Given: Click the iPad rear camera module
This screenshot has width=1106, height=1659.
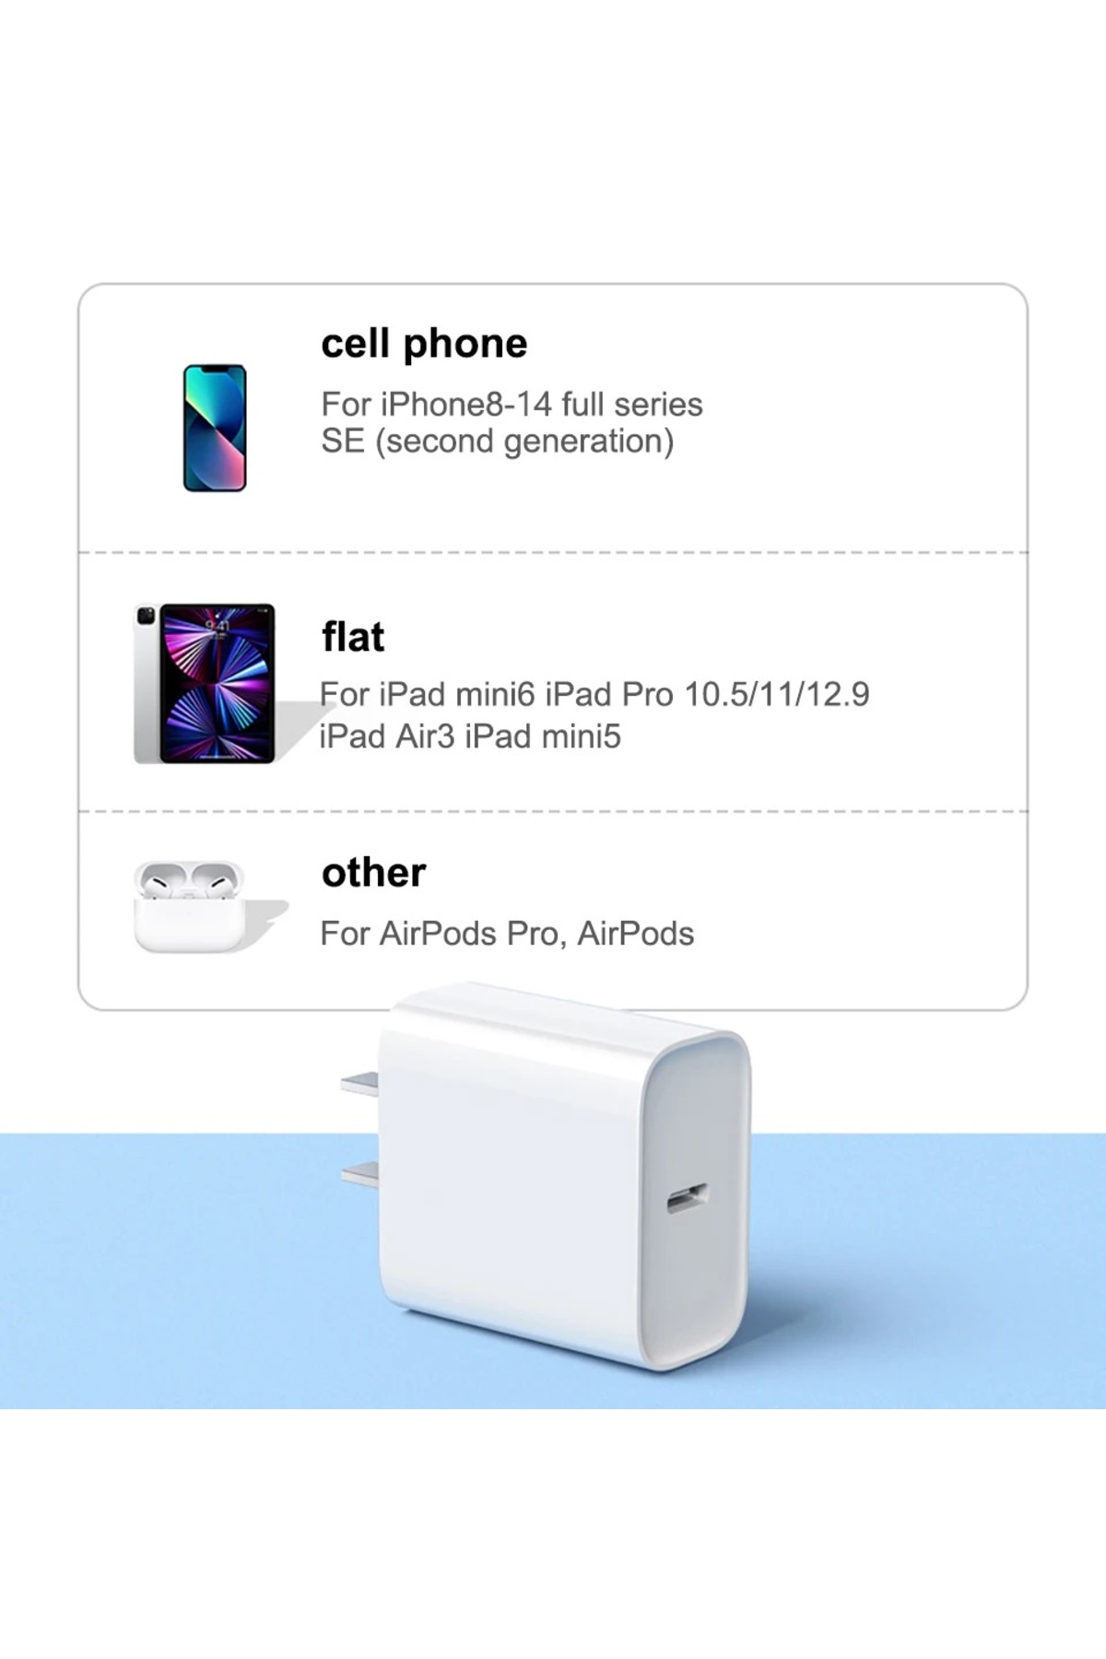Looking at the screenshot, I should coord(146,616).
